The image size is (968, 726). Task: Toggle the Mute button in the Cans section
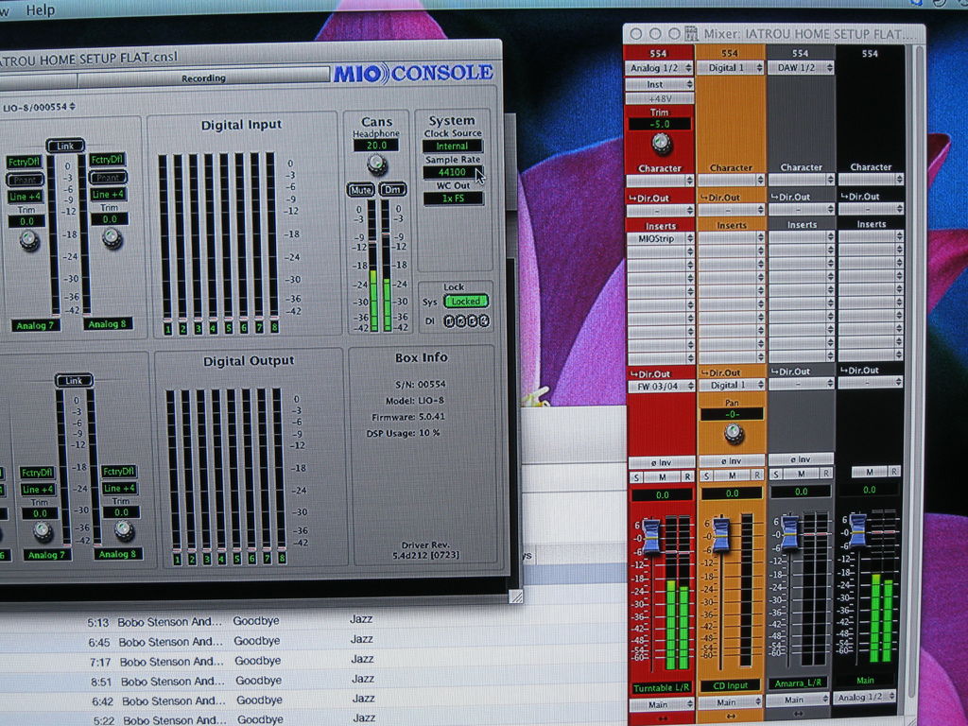click(360, 190)
